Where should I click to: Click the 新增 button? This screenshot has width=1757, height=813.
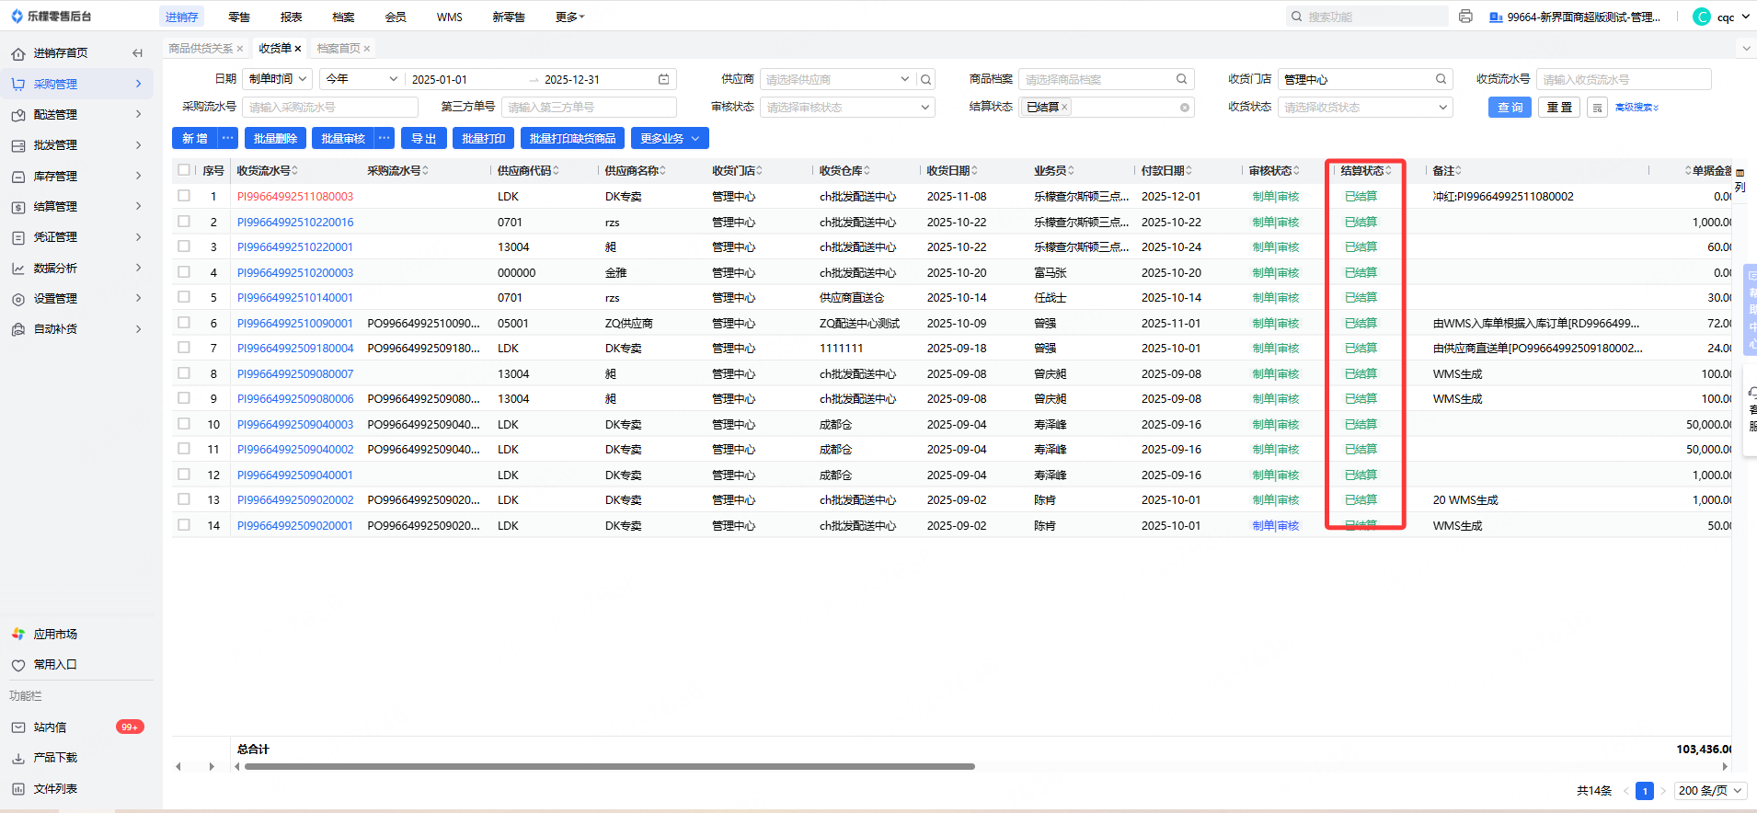tap(194, 139)
